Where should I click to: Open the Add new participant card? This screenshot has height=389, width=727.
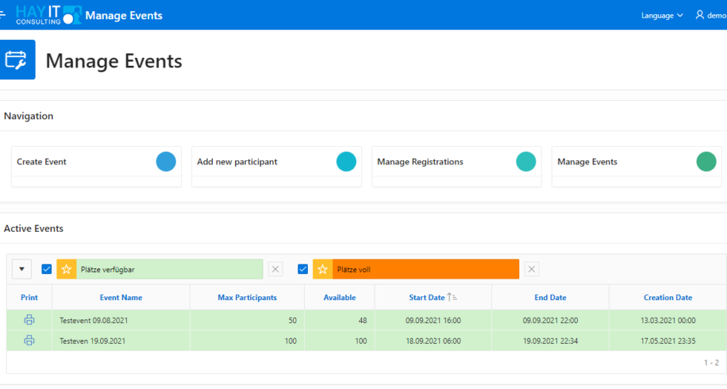pyautogui.click(x=277, y=167)
